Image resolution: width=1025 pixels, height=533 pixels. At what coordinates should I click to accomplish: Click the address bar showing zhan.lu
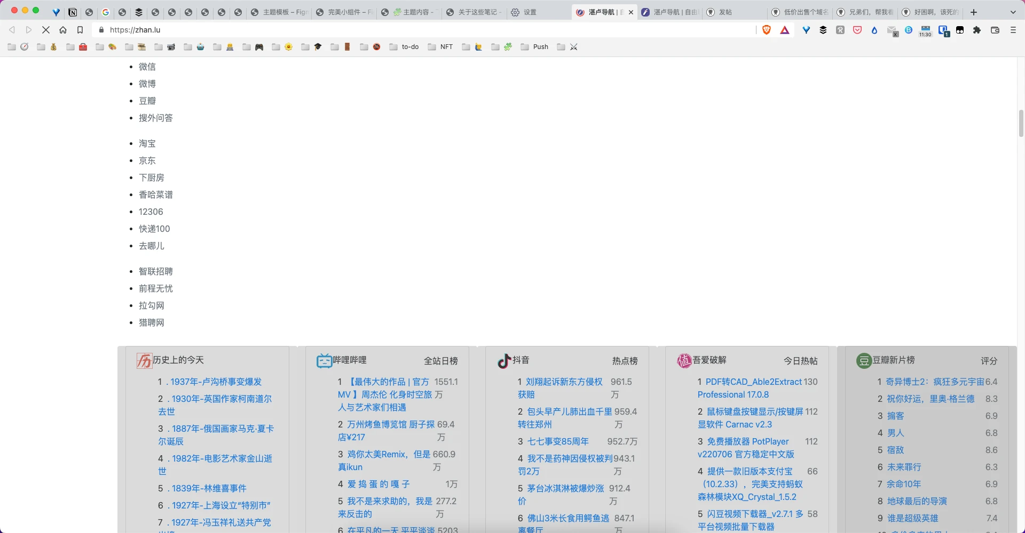[374, 30]
